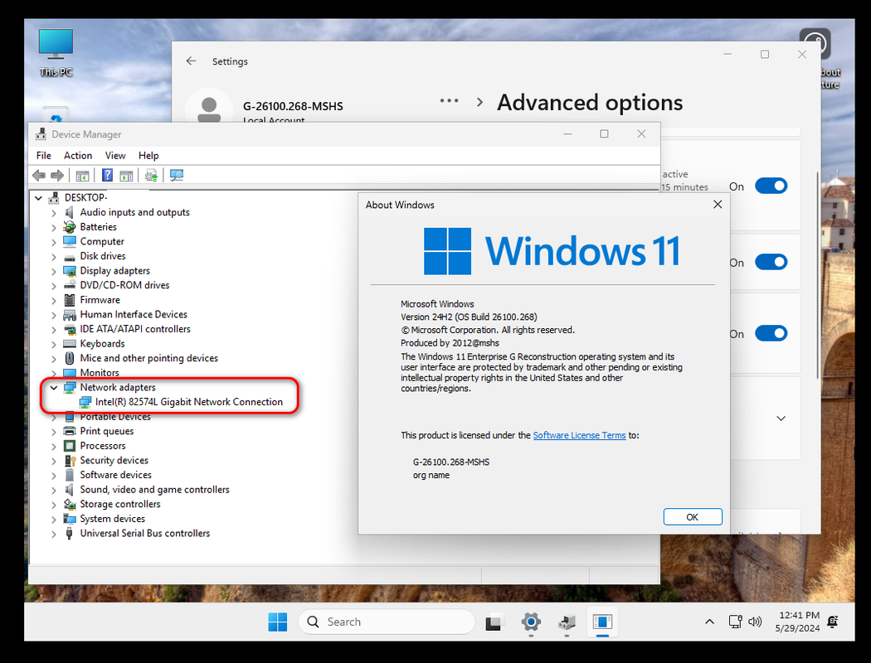
Task: Close the About Windows dialog
Action: point(718,205)
